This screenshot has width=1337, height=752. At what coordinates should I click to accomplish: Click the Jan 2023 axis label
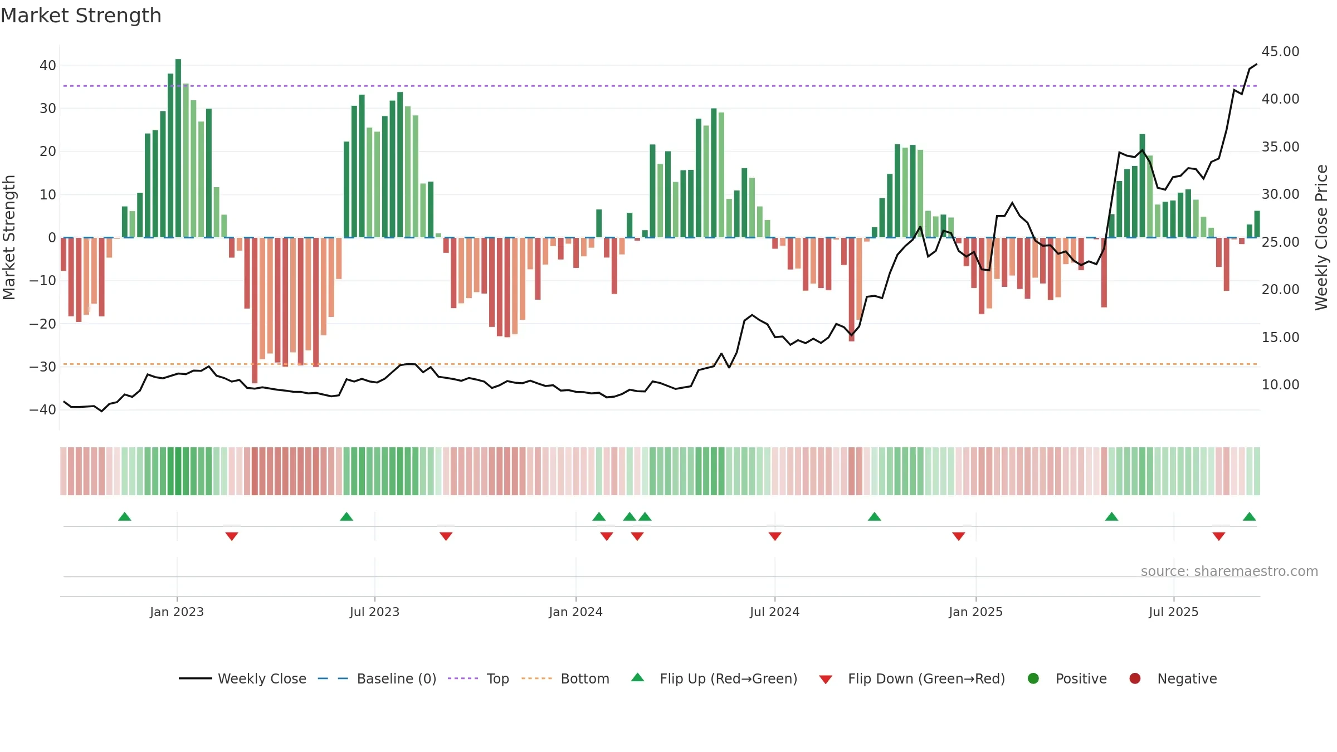(177, 612)
